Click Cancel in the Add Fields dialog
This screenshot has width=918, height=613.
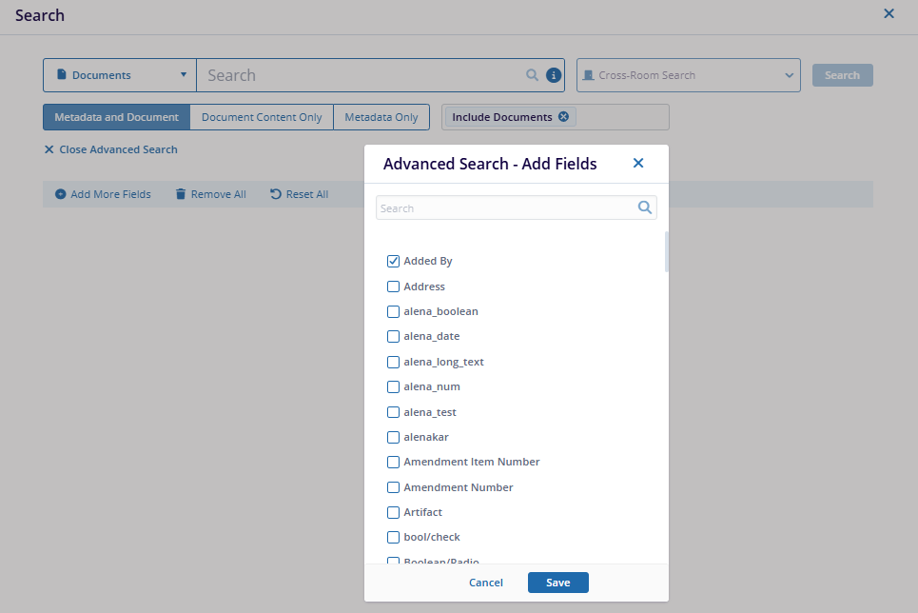(x=486, y=583)
